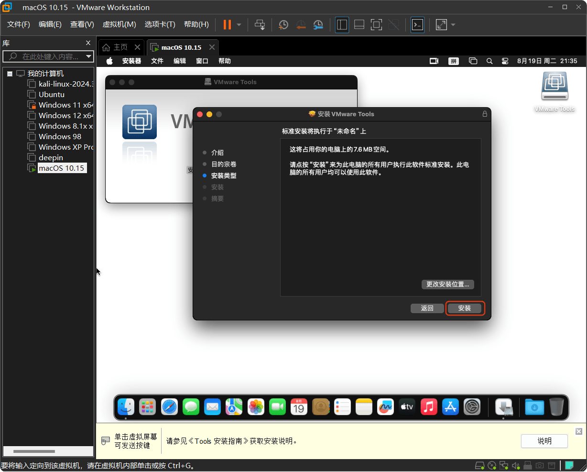Open Safari from the dock
Image resolution: width=587 pixels, height=472 pixels.
pyautogui.click(x=169, y=407)
